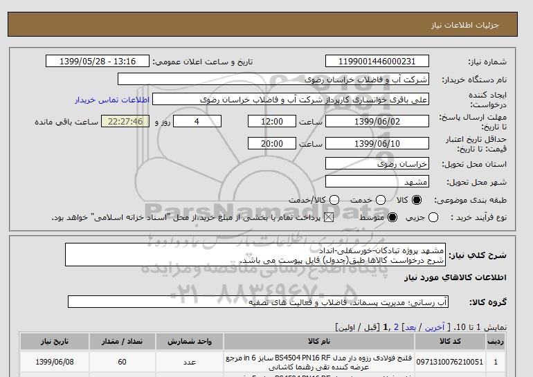This screenshot has width=533, height=377.
Task: Click the goods group field آب رسانی
Action: [x=258, y=302]
